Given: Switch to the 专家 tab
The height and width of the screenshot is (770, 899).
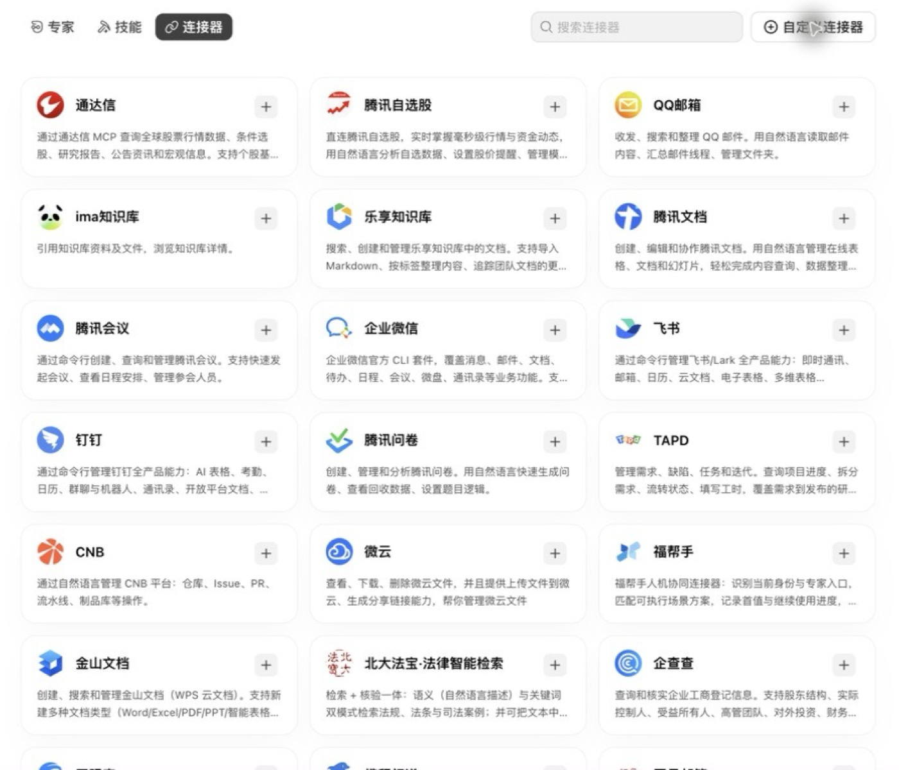Looking at the screenshot, I should 53,27.
